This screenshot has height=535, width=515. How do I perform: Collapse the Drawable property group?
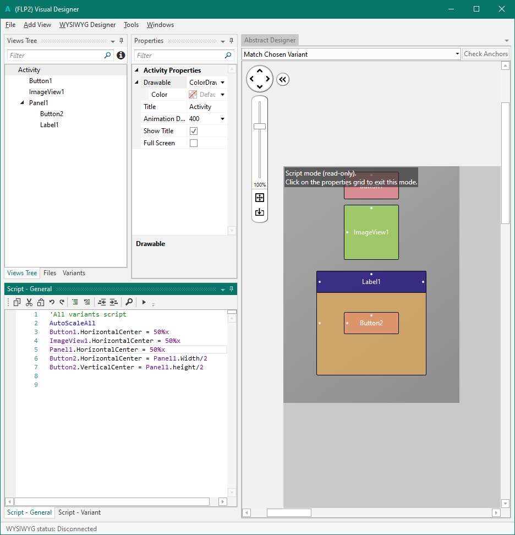[137, 83]
